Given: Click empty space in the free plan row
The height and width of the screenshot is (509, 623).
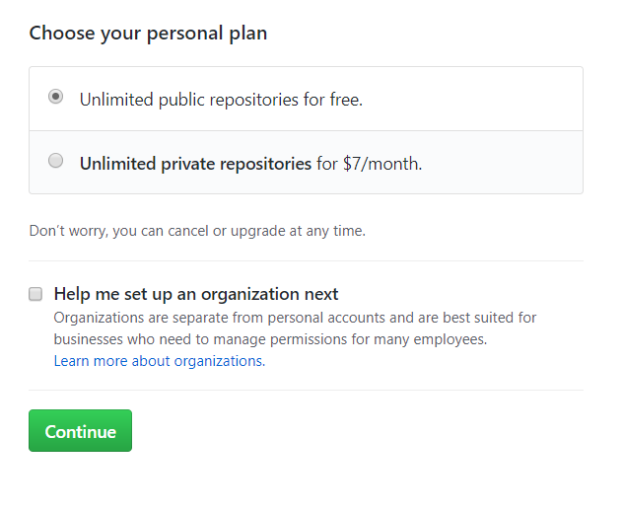Looking at the screenshot, I should 473,99.
